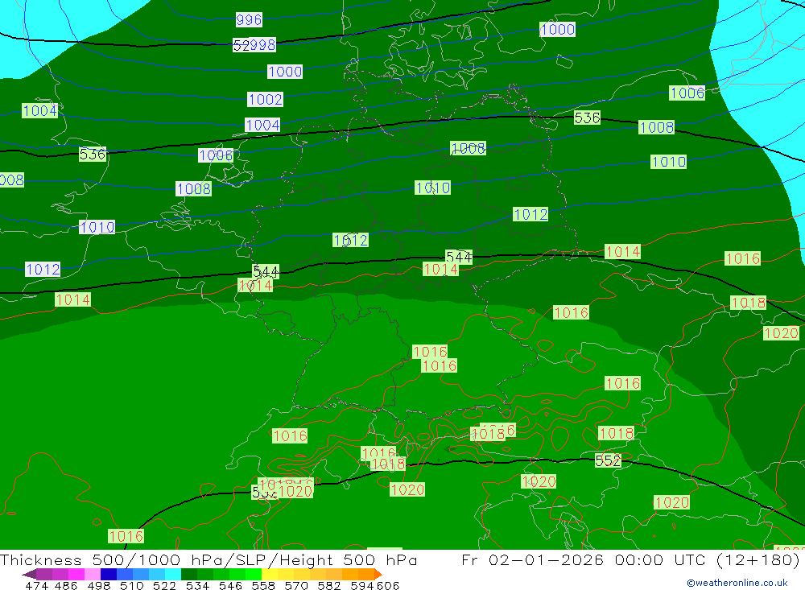Select the bright yellow legend swatch above 558

click(270, 574)
